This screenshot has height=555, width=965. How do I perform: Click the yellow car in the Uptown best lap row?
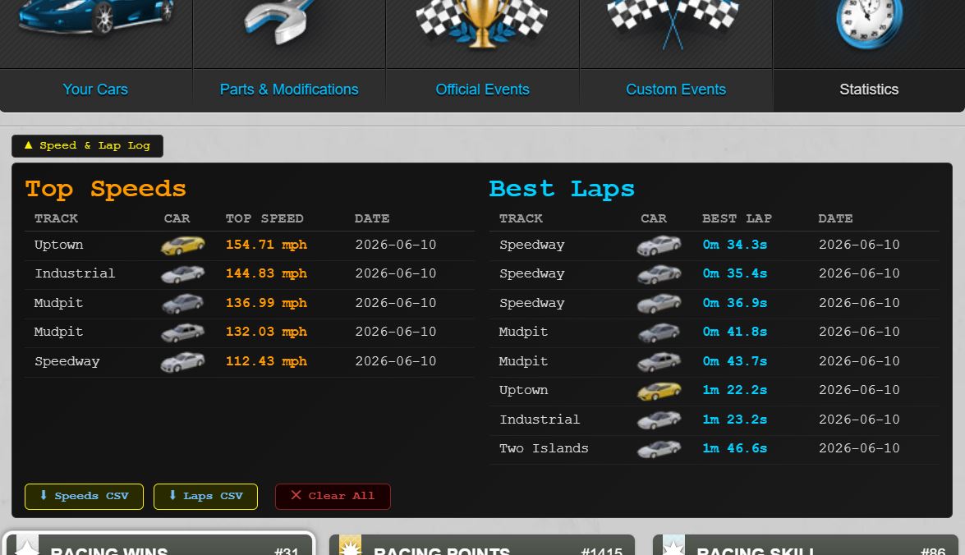(x=659, y=391)
